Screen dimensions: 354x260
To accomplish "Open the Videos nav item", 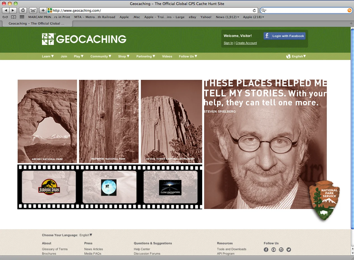I will tap(167, 56).
